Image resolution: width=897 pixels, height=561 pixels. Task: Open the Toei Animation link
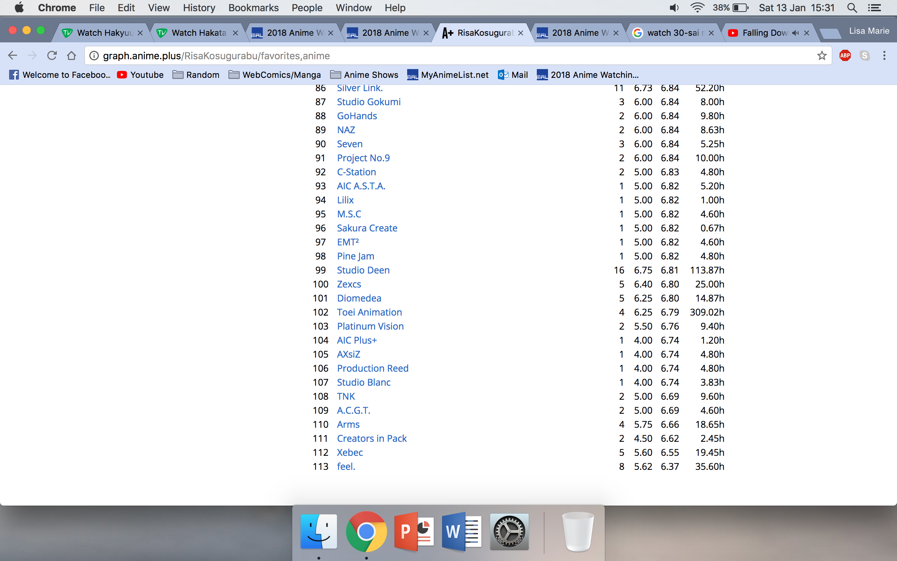click(x=369, y=312)
